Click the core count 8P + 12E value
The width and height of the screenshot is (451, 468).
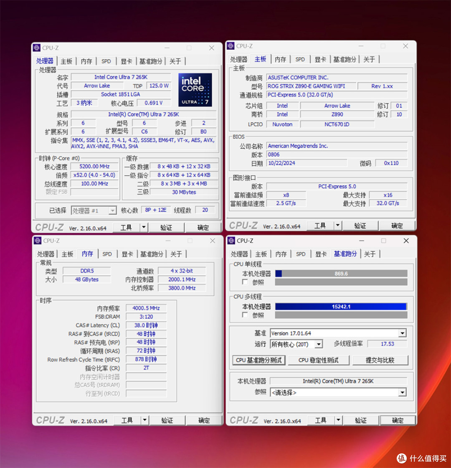coord(156,210)
